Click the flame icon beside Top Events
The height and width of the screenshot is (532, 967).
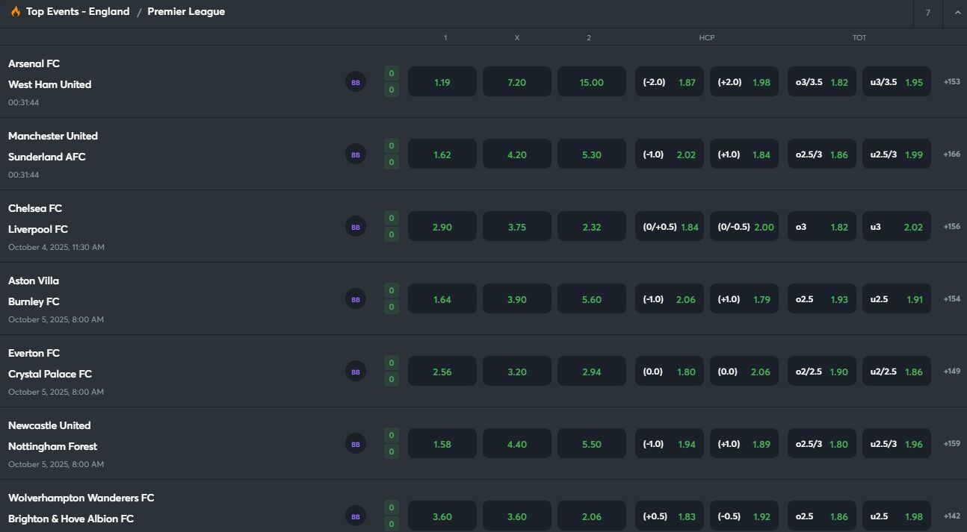(x=15, y=12)
